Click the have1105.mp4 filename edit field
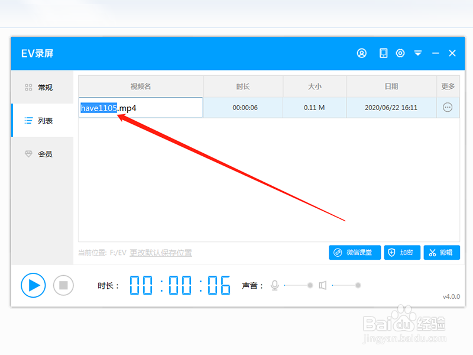 click(x=141, y=108)
